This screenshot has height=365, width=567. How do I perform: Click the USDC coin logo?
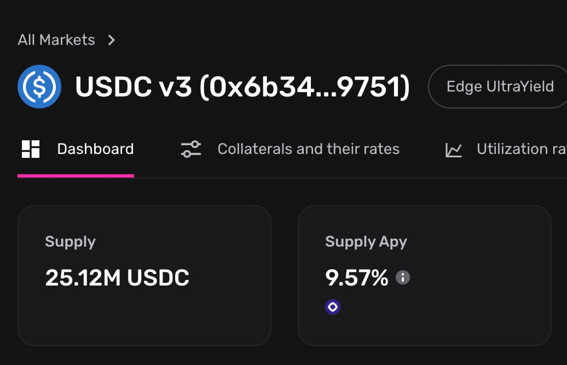[39, 87]
